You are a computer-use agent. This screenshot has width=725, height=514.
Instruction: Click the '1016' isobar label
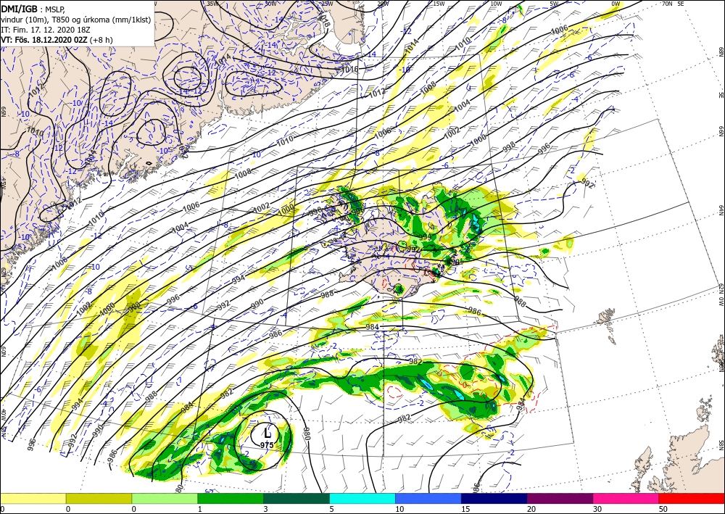tap(349, 70)
